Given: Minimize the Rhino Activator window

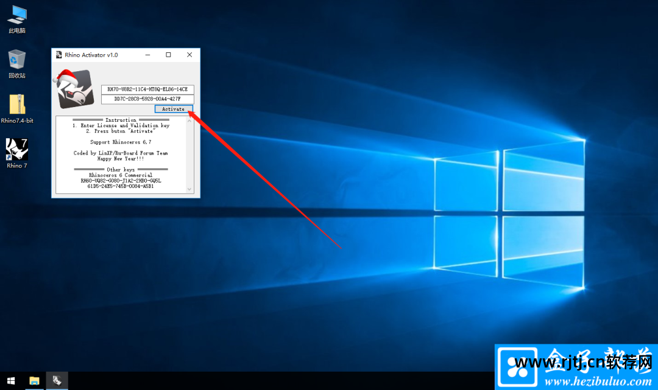Looking at the screenshot, I should coord(147,55).
